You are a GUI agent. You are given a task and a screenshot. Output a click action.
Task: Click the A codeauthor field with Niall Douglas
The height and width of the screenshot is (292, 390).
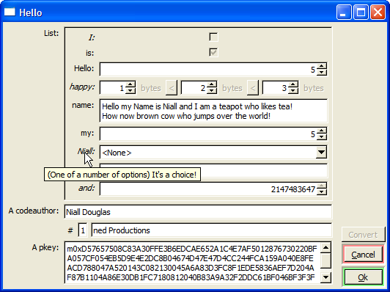198,212
